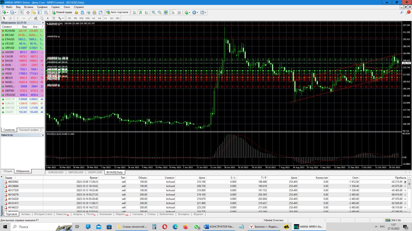Image resolution: width=412 pixels, height=231 pixels.
Task: Click the Print chart icon
Action: pos(94,13)
